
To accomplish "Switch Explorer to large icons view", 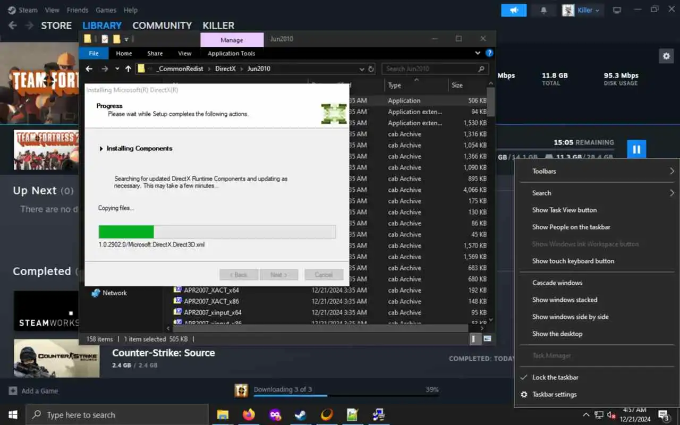I will (487, 338).
